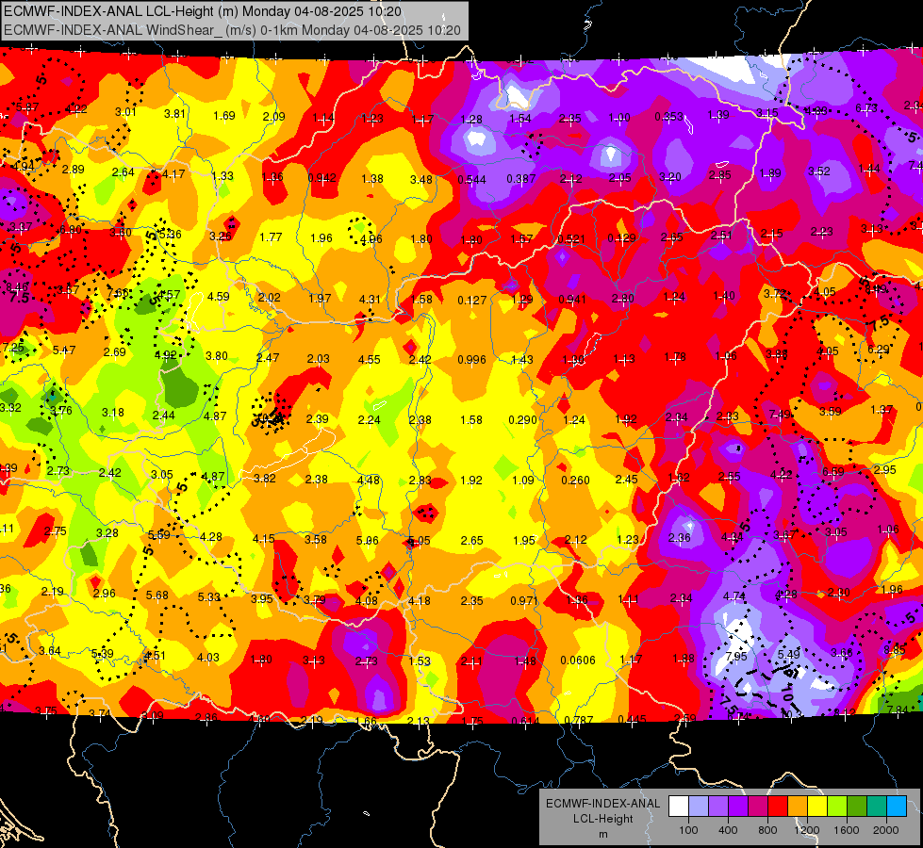The image size is (923, 848).
Task: Click the wind shear value 6.29
Action: 879,349
